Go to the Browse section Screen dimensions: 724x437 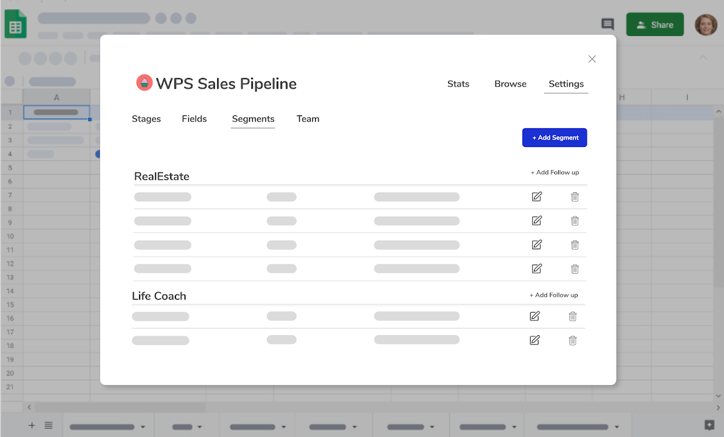pyautogui.click(x=510, y=84)
